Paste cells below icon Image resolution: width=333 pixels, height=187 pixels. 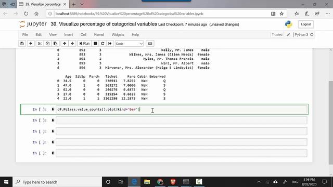[55, 44]
